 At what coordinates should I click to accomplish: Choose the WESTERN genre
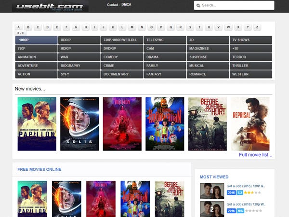click(251, 74)
